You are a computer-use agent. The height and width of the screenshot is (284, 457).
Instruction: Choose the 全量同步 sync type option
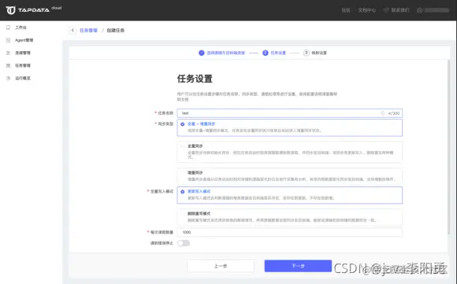[x=289, y=152]
